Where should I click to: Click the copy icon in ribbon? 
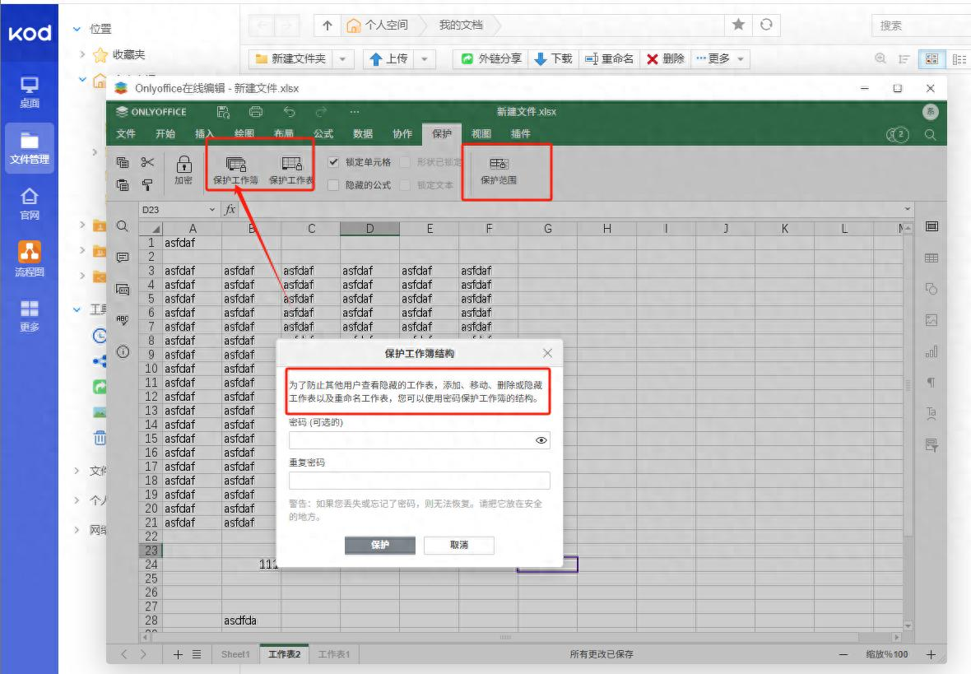(123, 162)
